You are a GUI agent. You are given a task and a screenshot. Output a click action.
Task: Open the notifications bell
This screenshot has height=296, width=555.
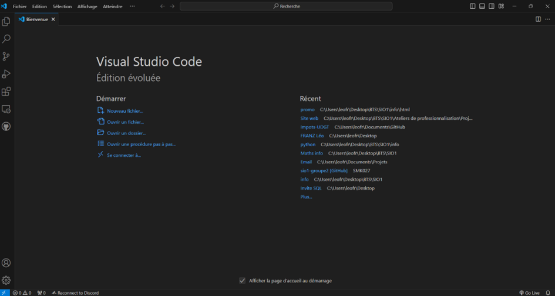548,293
